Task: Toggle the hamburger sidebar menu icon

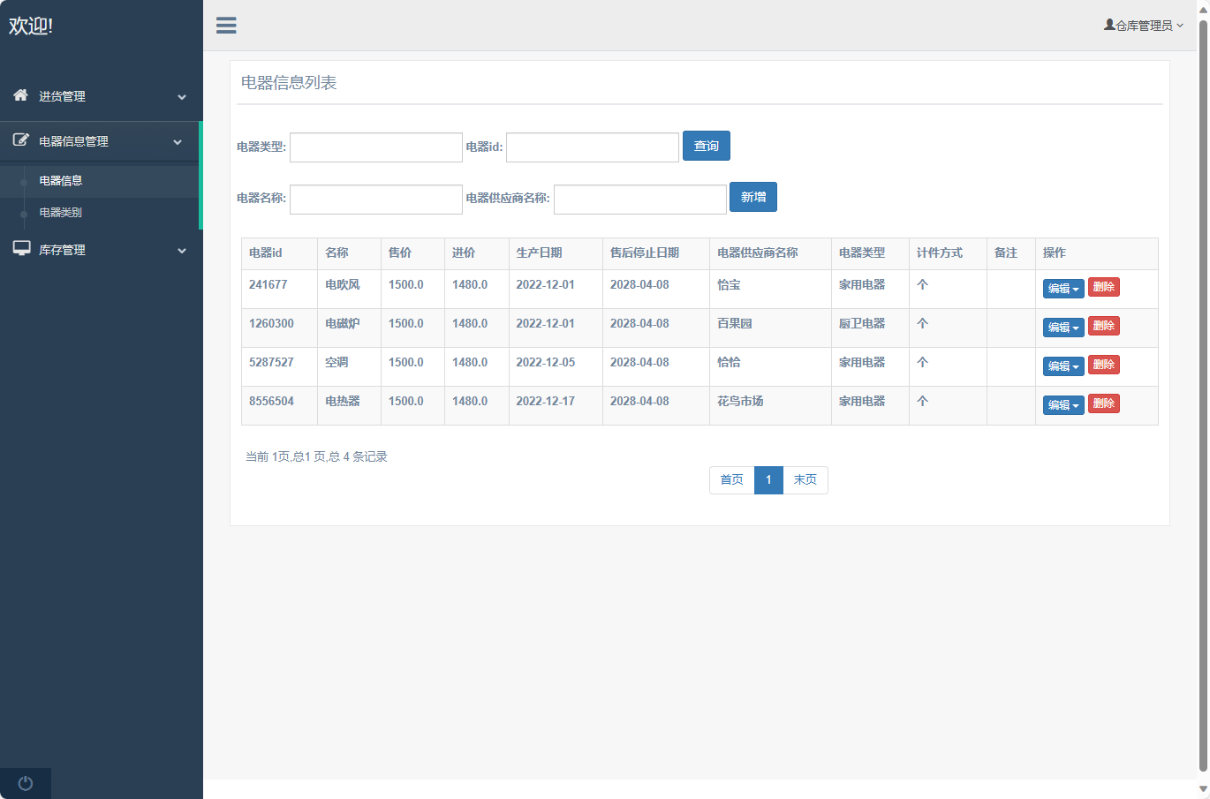Action: click(226, 26)
